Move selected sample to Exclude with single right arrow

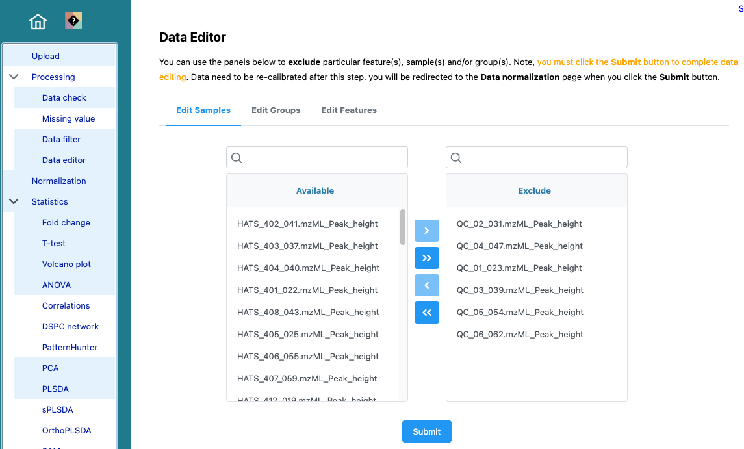click(426, 231)
